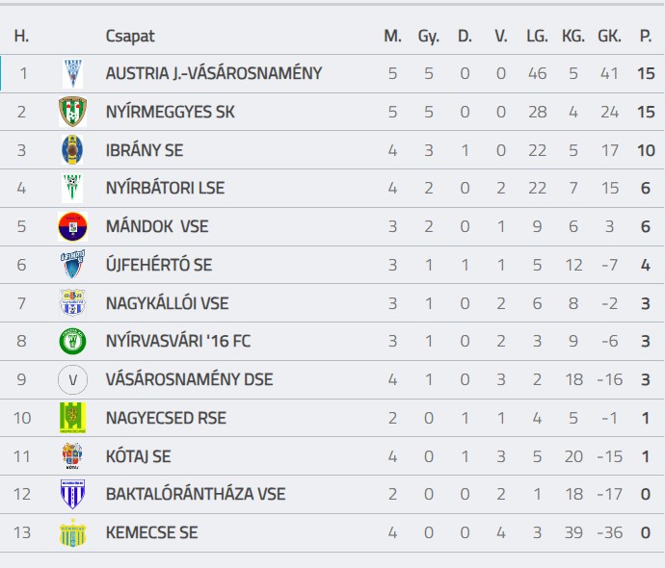Click the Csapat column header
Viewport: 665px width, 568px height.
point(130,36)
